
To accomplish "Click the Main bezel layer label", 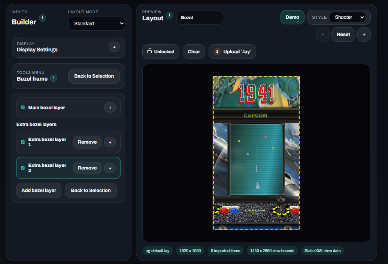I will click(x=46, y=108).
